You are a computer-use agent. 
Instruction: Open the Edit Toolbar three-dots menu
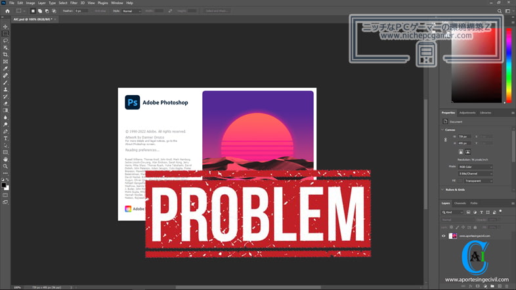(x=5, y=173)
